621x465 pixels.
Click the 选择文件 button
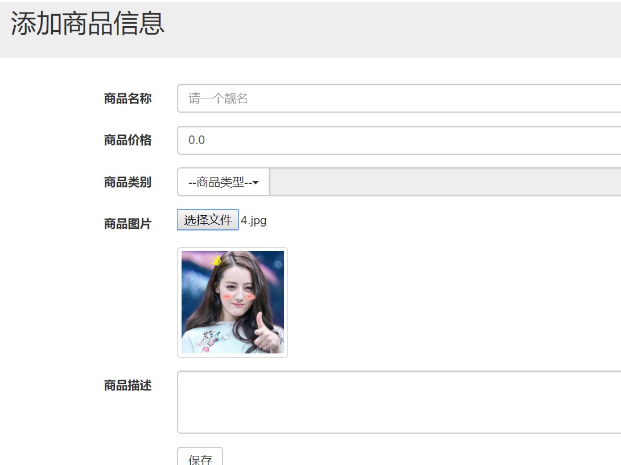[x=208, y=220]
